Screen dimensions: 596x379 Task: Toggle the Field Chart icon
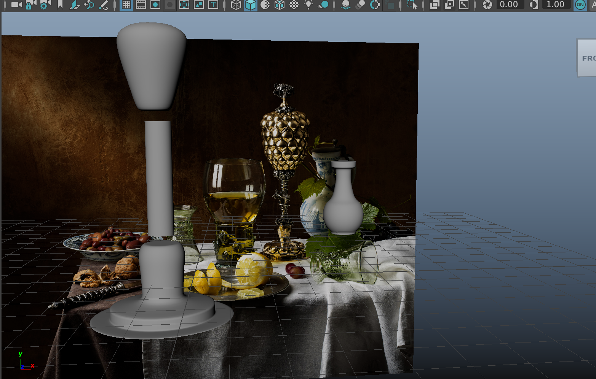tap(184, 5)
